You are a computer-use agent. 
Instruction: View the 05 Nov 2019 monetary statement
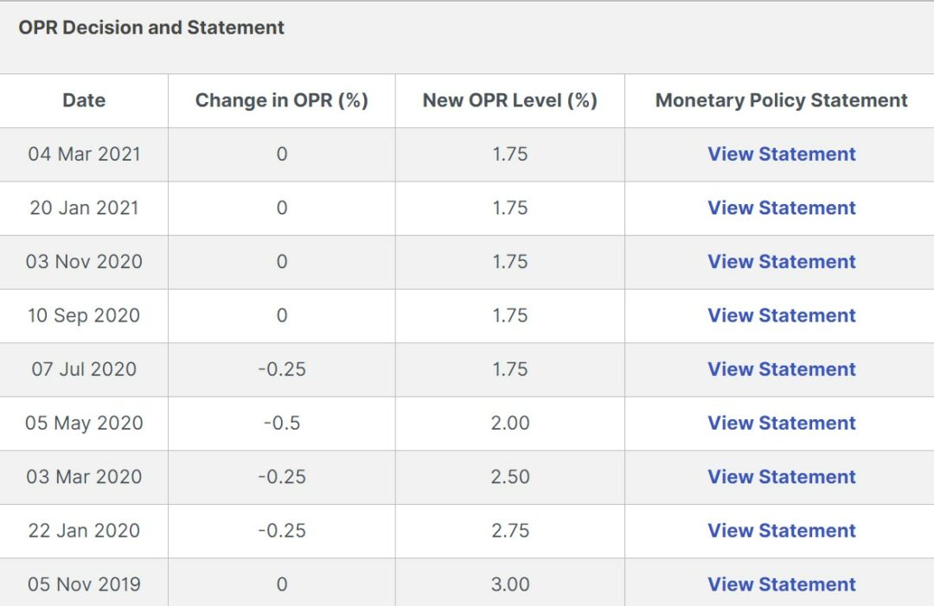coord(781,584)
